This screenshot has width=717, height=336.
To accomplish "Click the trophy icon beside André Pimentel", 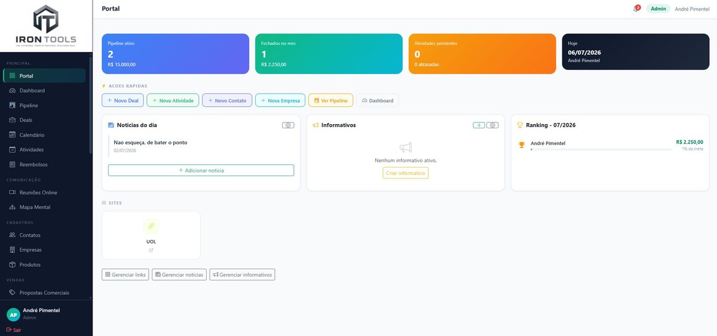I will [522, 144].
